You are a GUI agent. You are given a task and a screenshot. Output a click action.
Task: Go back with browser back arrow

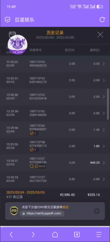(11, 235)
